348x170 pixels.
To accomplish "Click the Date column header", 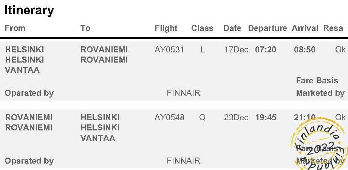I will click(232, 28).
